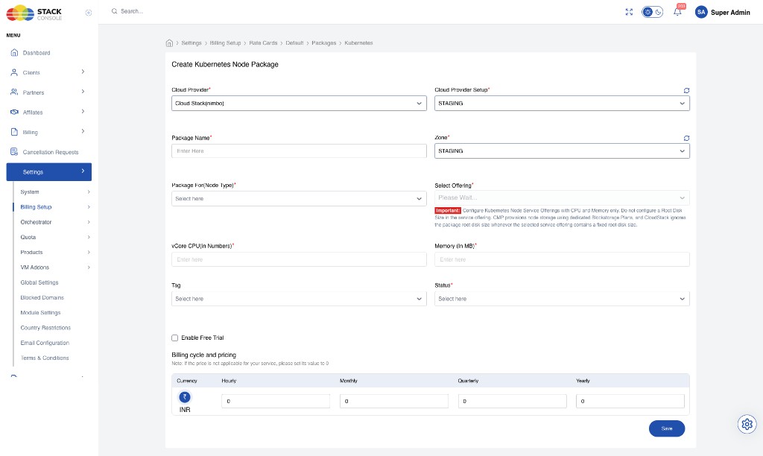763x456 pixels.
Task: Open the Zone dropdown
Action: click(562, 151)
